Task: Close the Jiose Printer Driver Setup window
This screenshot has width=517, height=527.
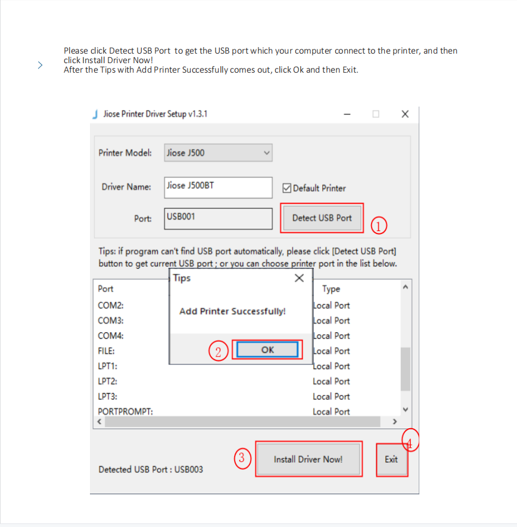Action: pos(405,114)
